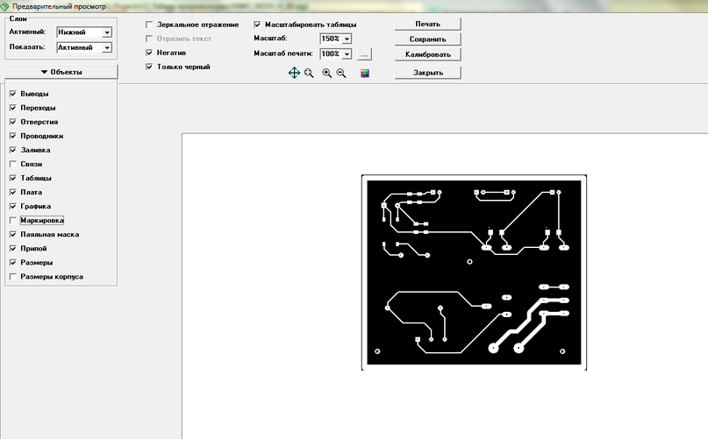Uncheck the Заливка checkbox
Screen dimensions: 708x439
point(12,150)
